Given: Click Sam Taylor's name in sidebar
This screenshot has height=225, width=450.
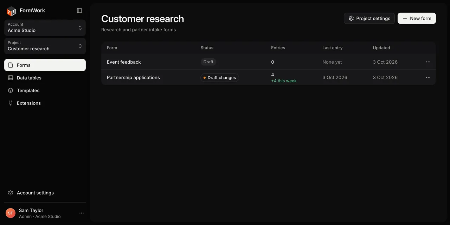Looking at the screenshot, I should click(x=31, y=210).
